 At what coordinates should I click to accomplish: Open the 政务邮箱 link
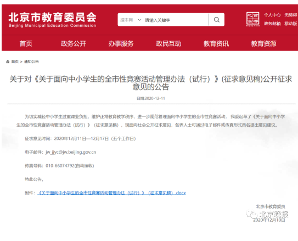(x=272, y=24)
